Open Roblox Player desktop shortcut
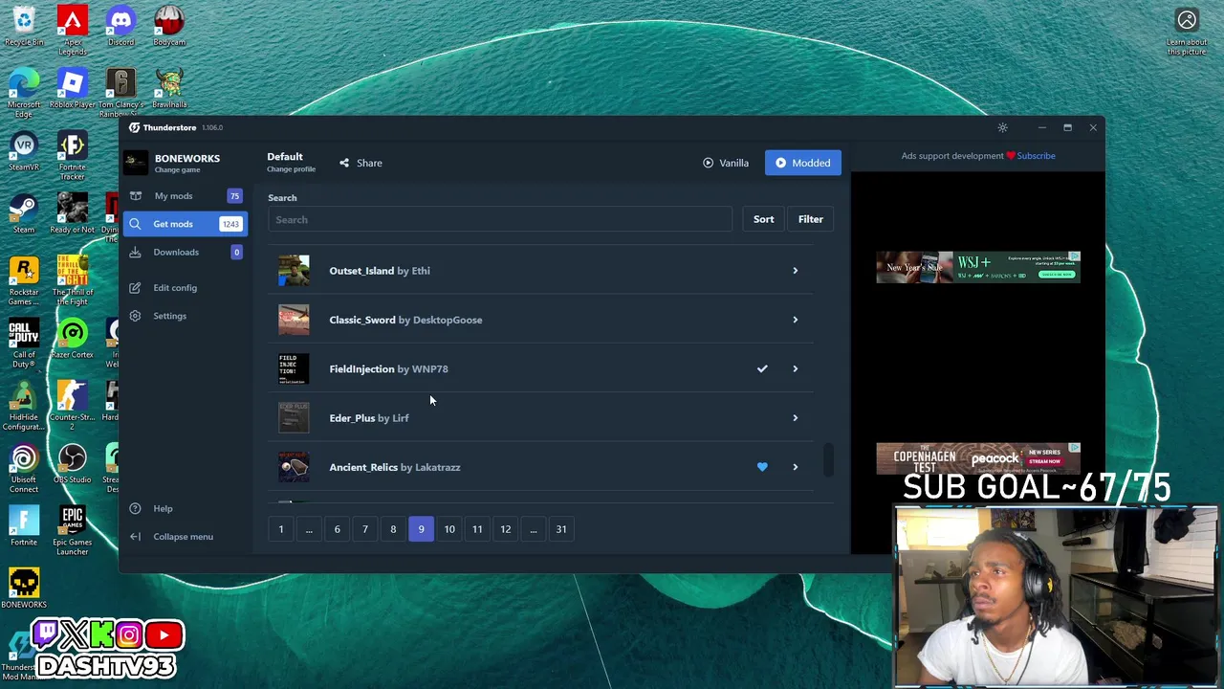 click(73, 88)
